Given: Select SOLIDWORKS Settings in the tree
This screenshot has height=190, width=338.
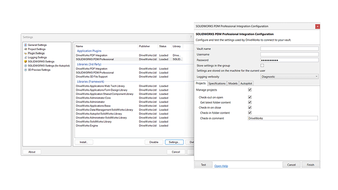Looking at the screenshot, I should point(41,61).
